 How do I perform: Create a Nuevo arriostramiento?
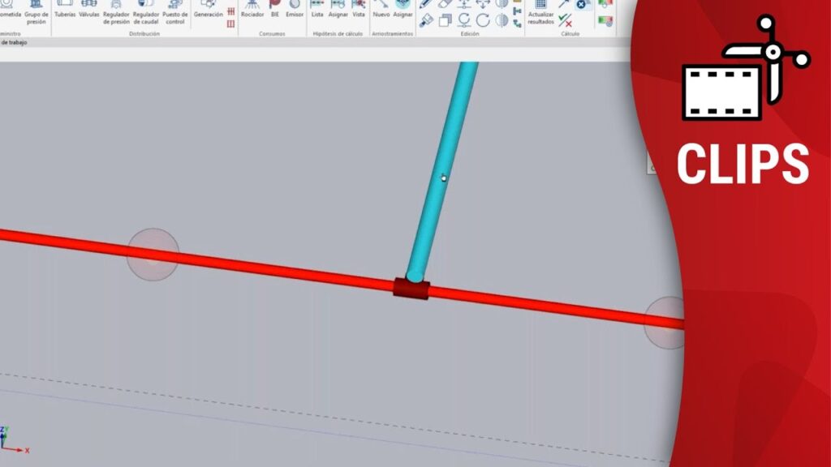pyautogui.click(x=381, y=8)
